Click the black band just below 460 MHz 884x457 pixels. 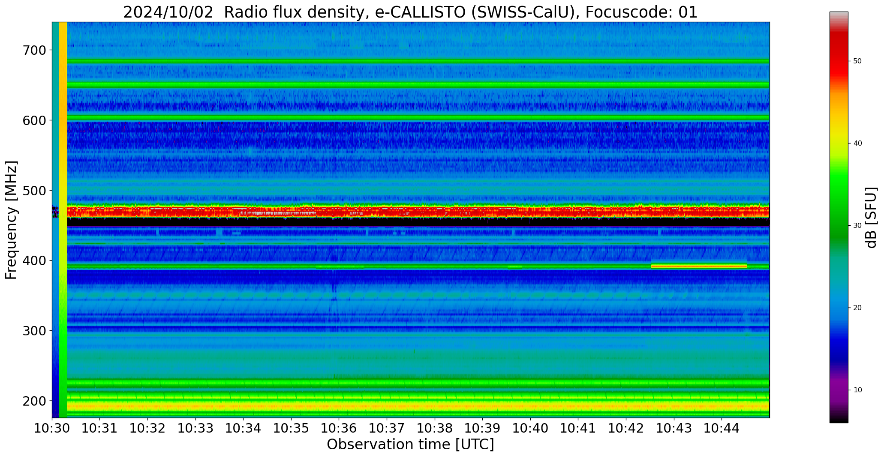pyautogui.click(x=418, y=222)
